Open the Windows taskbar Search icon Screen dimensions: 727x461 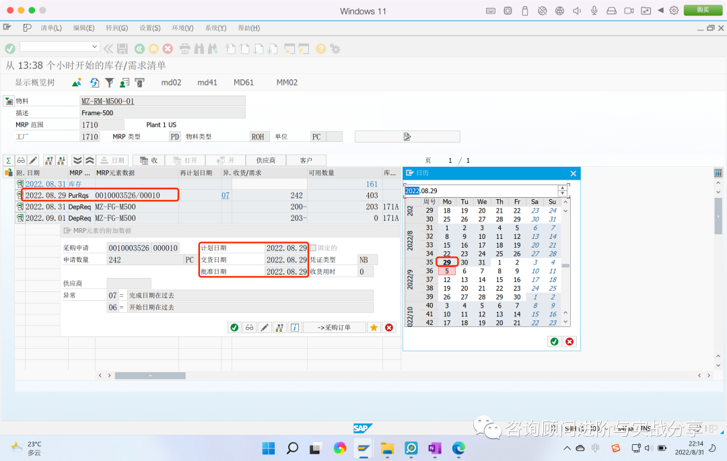(292, 448)
